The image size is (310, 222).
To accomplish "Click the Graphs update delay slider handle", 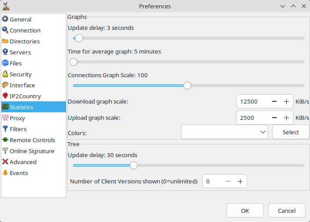I will [x=79, y=38].
